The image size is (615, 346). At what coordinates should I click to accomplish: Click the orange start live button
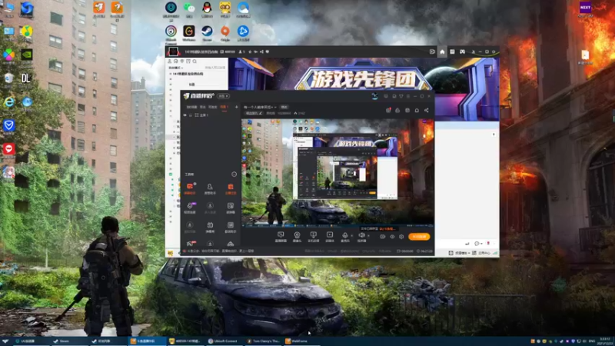[x=419, y=237]
